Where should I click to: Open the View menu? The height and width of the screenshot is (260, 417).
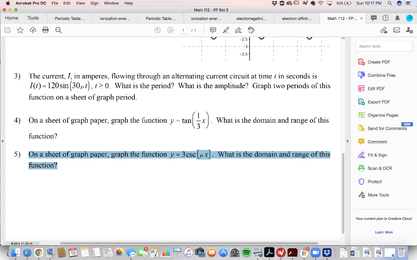[80, 3]
